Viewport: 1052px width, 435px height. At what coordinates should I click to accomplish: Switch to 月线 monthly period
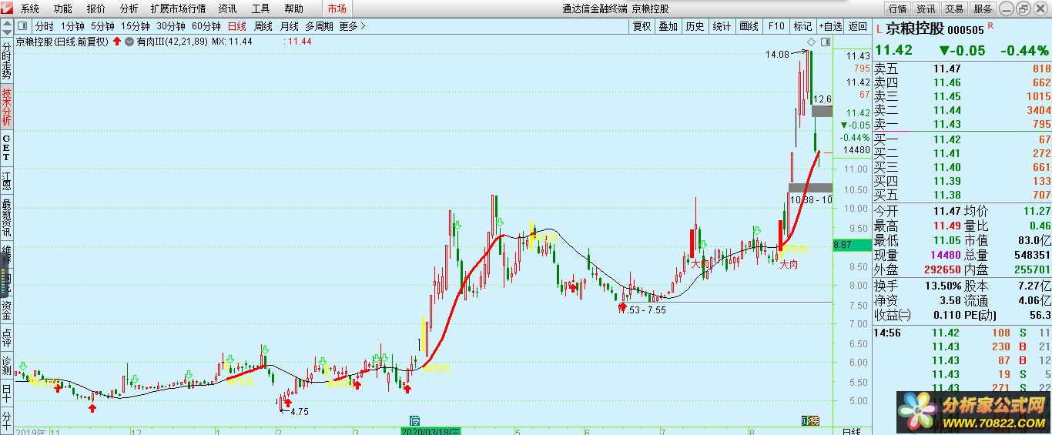pyautogui.click(x=290, y=26)
